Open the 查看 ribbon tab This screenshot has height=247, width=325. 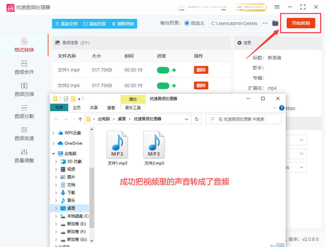(111, 108)
